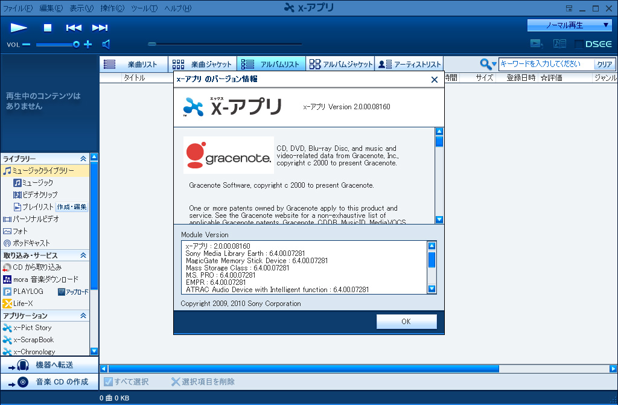Collapse the アプリケーション section
618x405 pixels.
point(83,316)
